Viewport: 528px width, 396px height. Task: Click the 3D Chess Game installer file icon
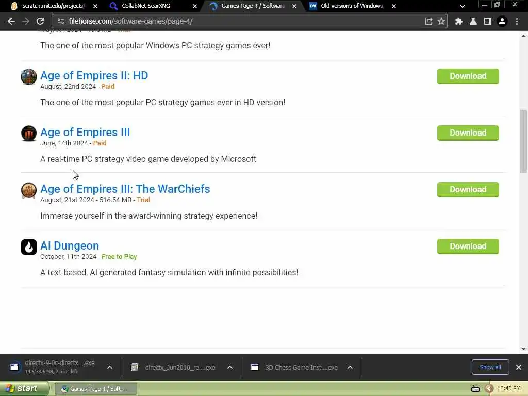coord(255,367)
